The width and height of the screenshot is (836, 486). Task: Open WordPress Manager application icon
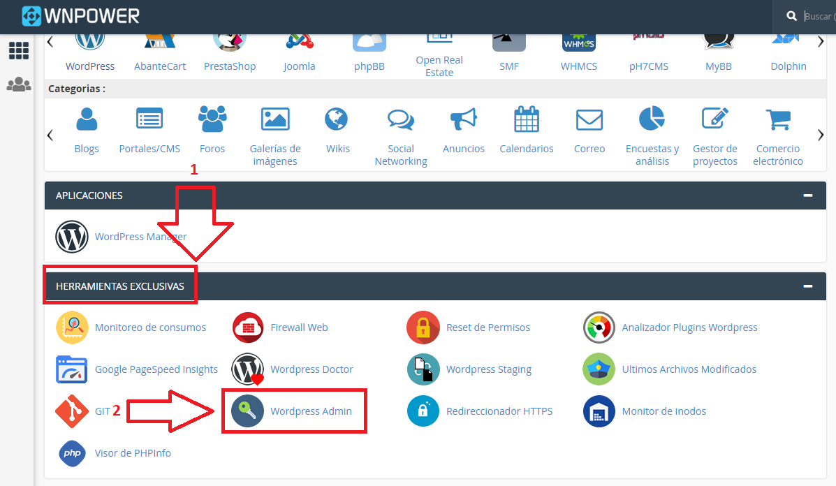click(x=72, y=237)
